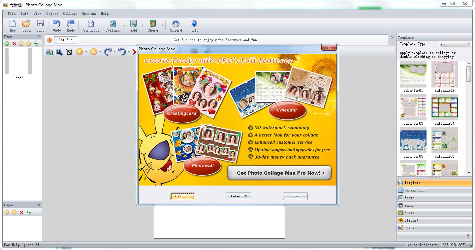Click the Save floppy disk icon
The height and width of the screenshot is (250, 475).
coord(40,24)
